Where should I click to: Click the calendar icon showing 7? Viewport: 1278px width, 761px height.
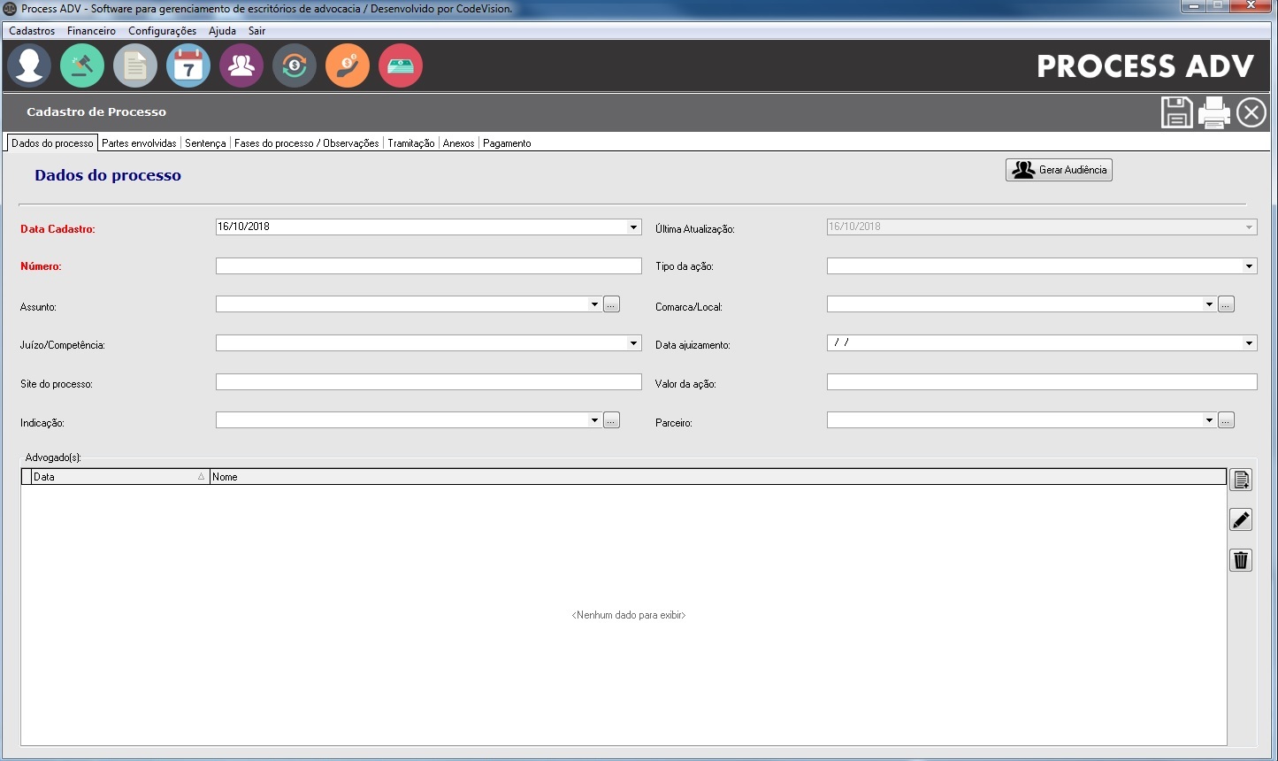[188, 66]
